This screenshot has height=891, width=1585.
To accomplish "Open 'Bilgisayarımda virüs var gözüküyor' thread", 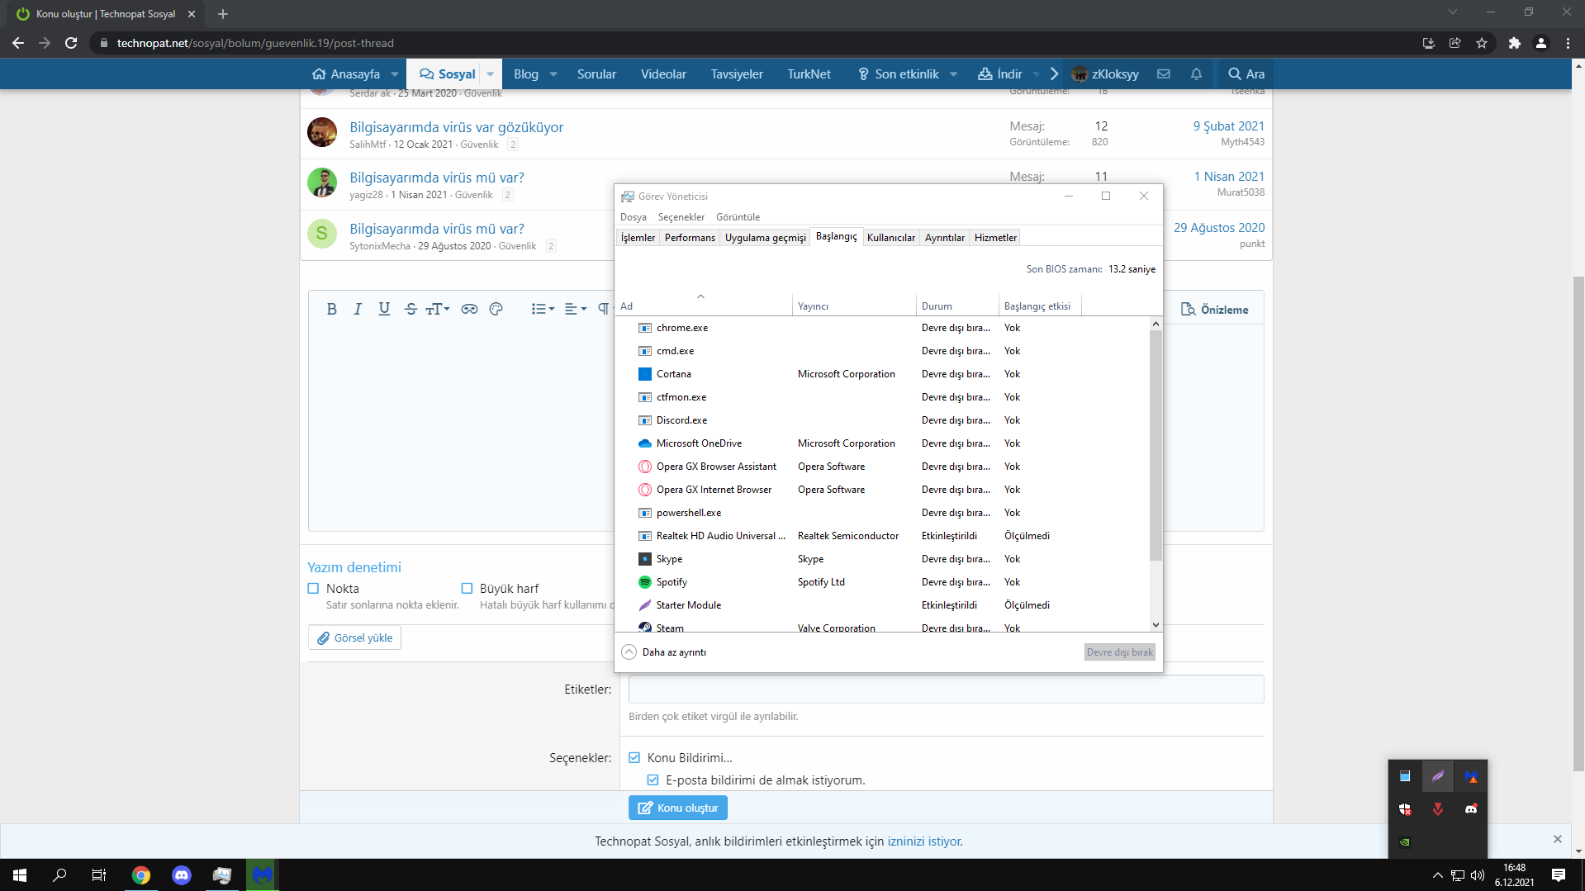I will click(x=456, y=127).
